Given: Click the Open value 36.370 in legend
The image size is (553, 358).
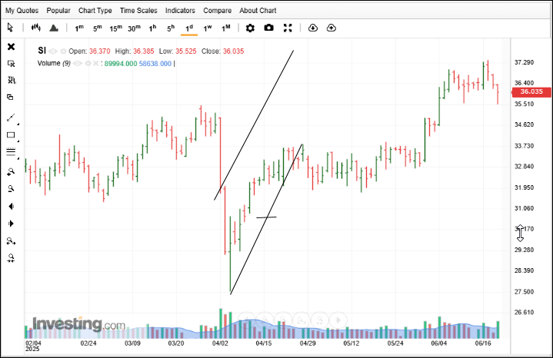Looking at the screenshot, I should tap(99, 51).
